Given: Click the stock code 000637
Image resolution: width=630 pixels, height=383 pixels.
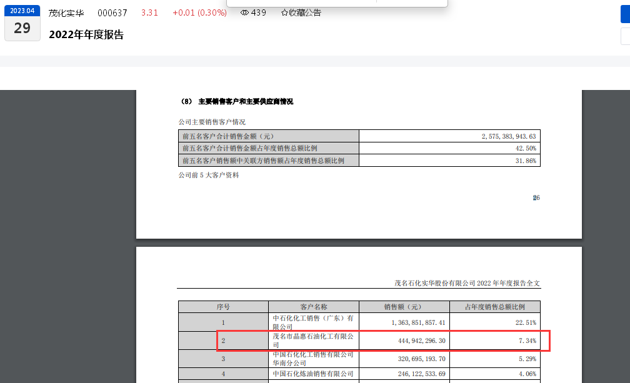Looking at the screenshot, I should tap(112, 13).
